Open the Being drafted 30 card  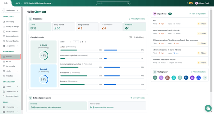coord(63,27)
